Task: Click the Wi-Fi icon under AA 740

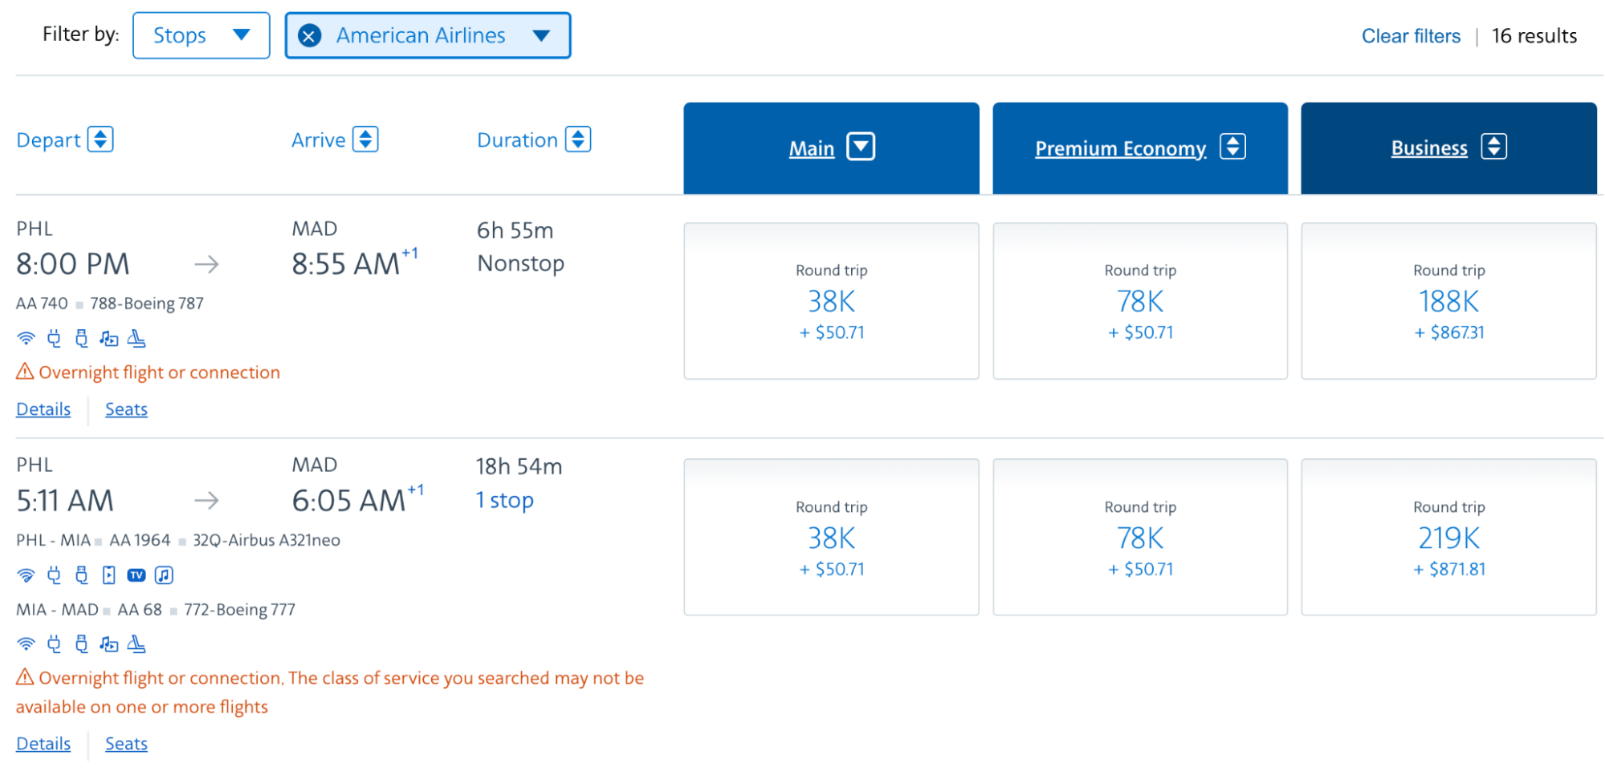Action: coord(26,339)
